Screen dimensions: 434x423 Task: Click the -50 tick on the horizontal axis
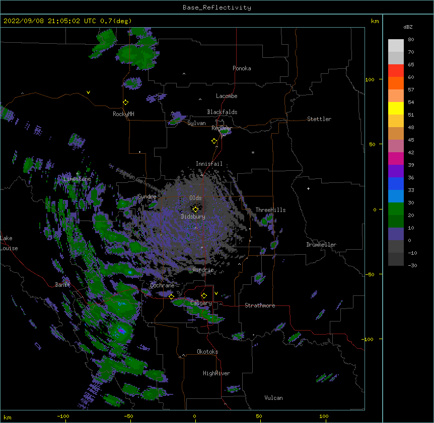point(128,416)
